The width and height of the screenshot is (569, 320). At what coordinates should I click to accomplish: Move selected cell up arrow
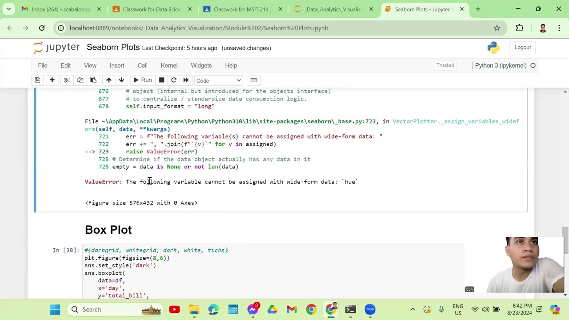108,80
